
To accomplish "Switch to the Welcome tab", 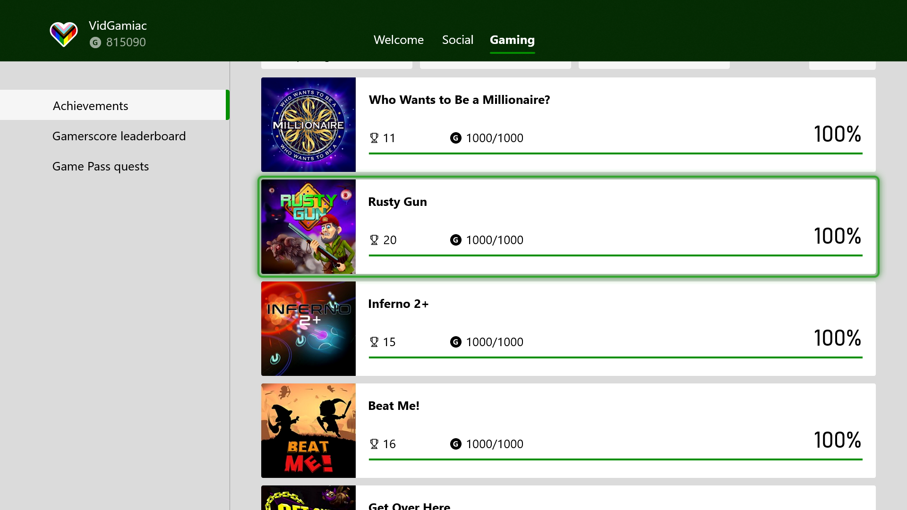I will point(398,40).
